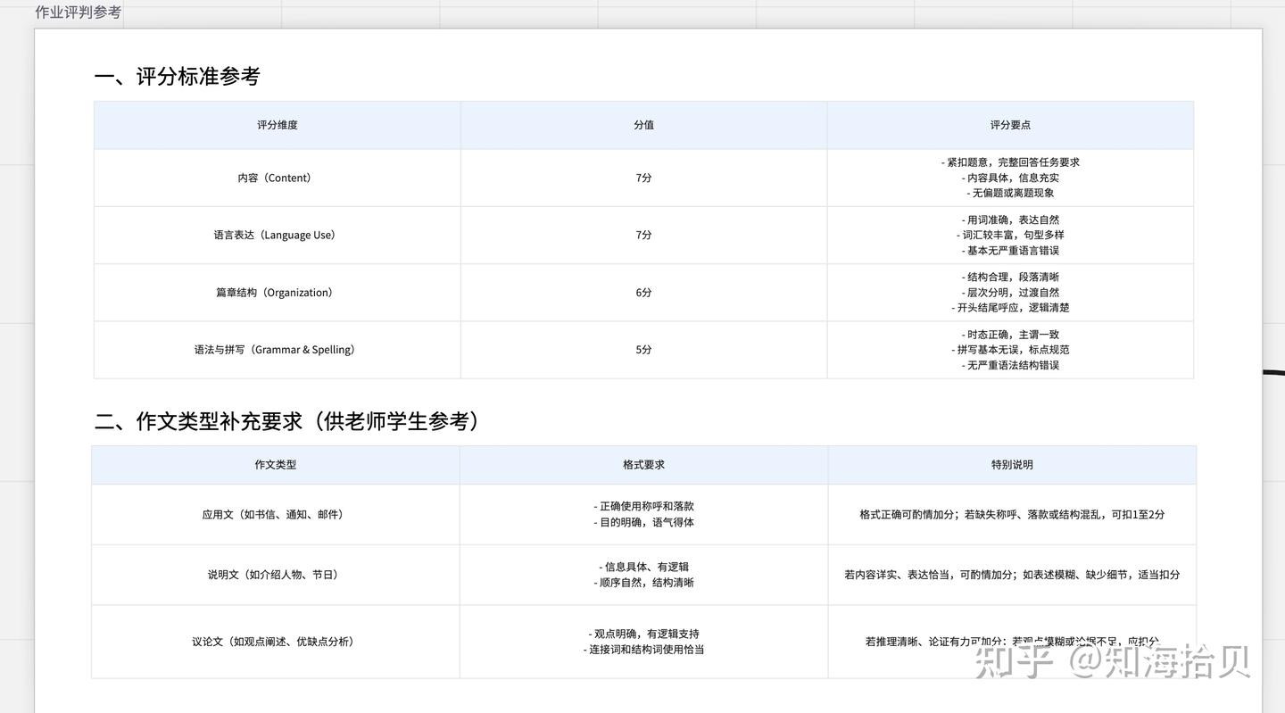
Task: Select the '语法与拼写（Grammar & Spelling）' cell
Action: 278,350
